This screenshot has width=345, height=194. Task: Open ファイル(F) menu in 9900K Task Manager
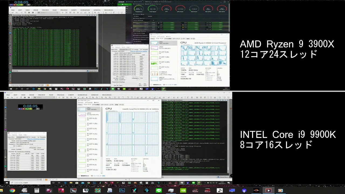click(80, 102)
